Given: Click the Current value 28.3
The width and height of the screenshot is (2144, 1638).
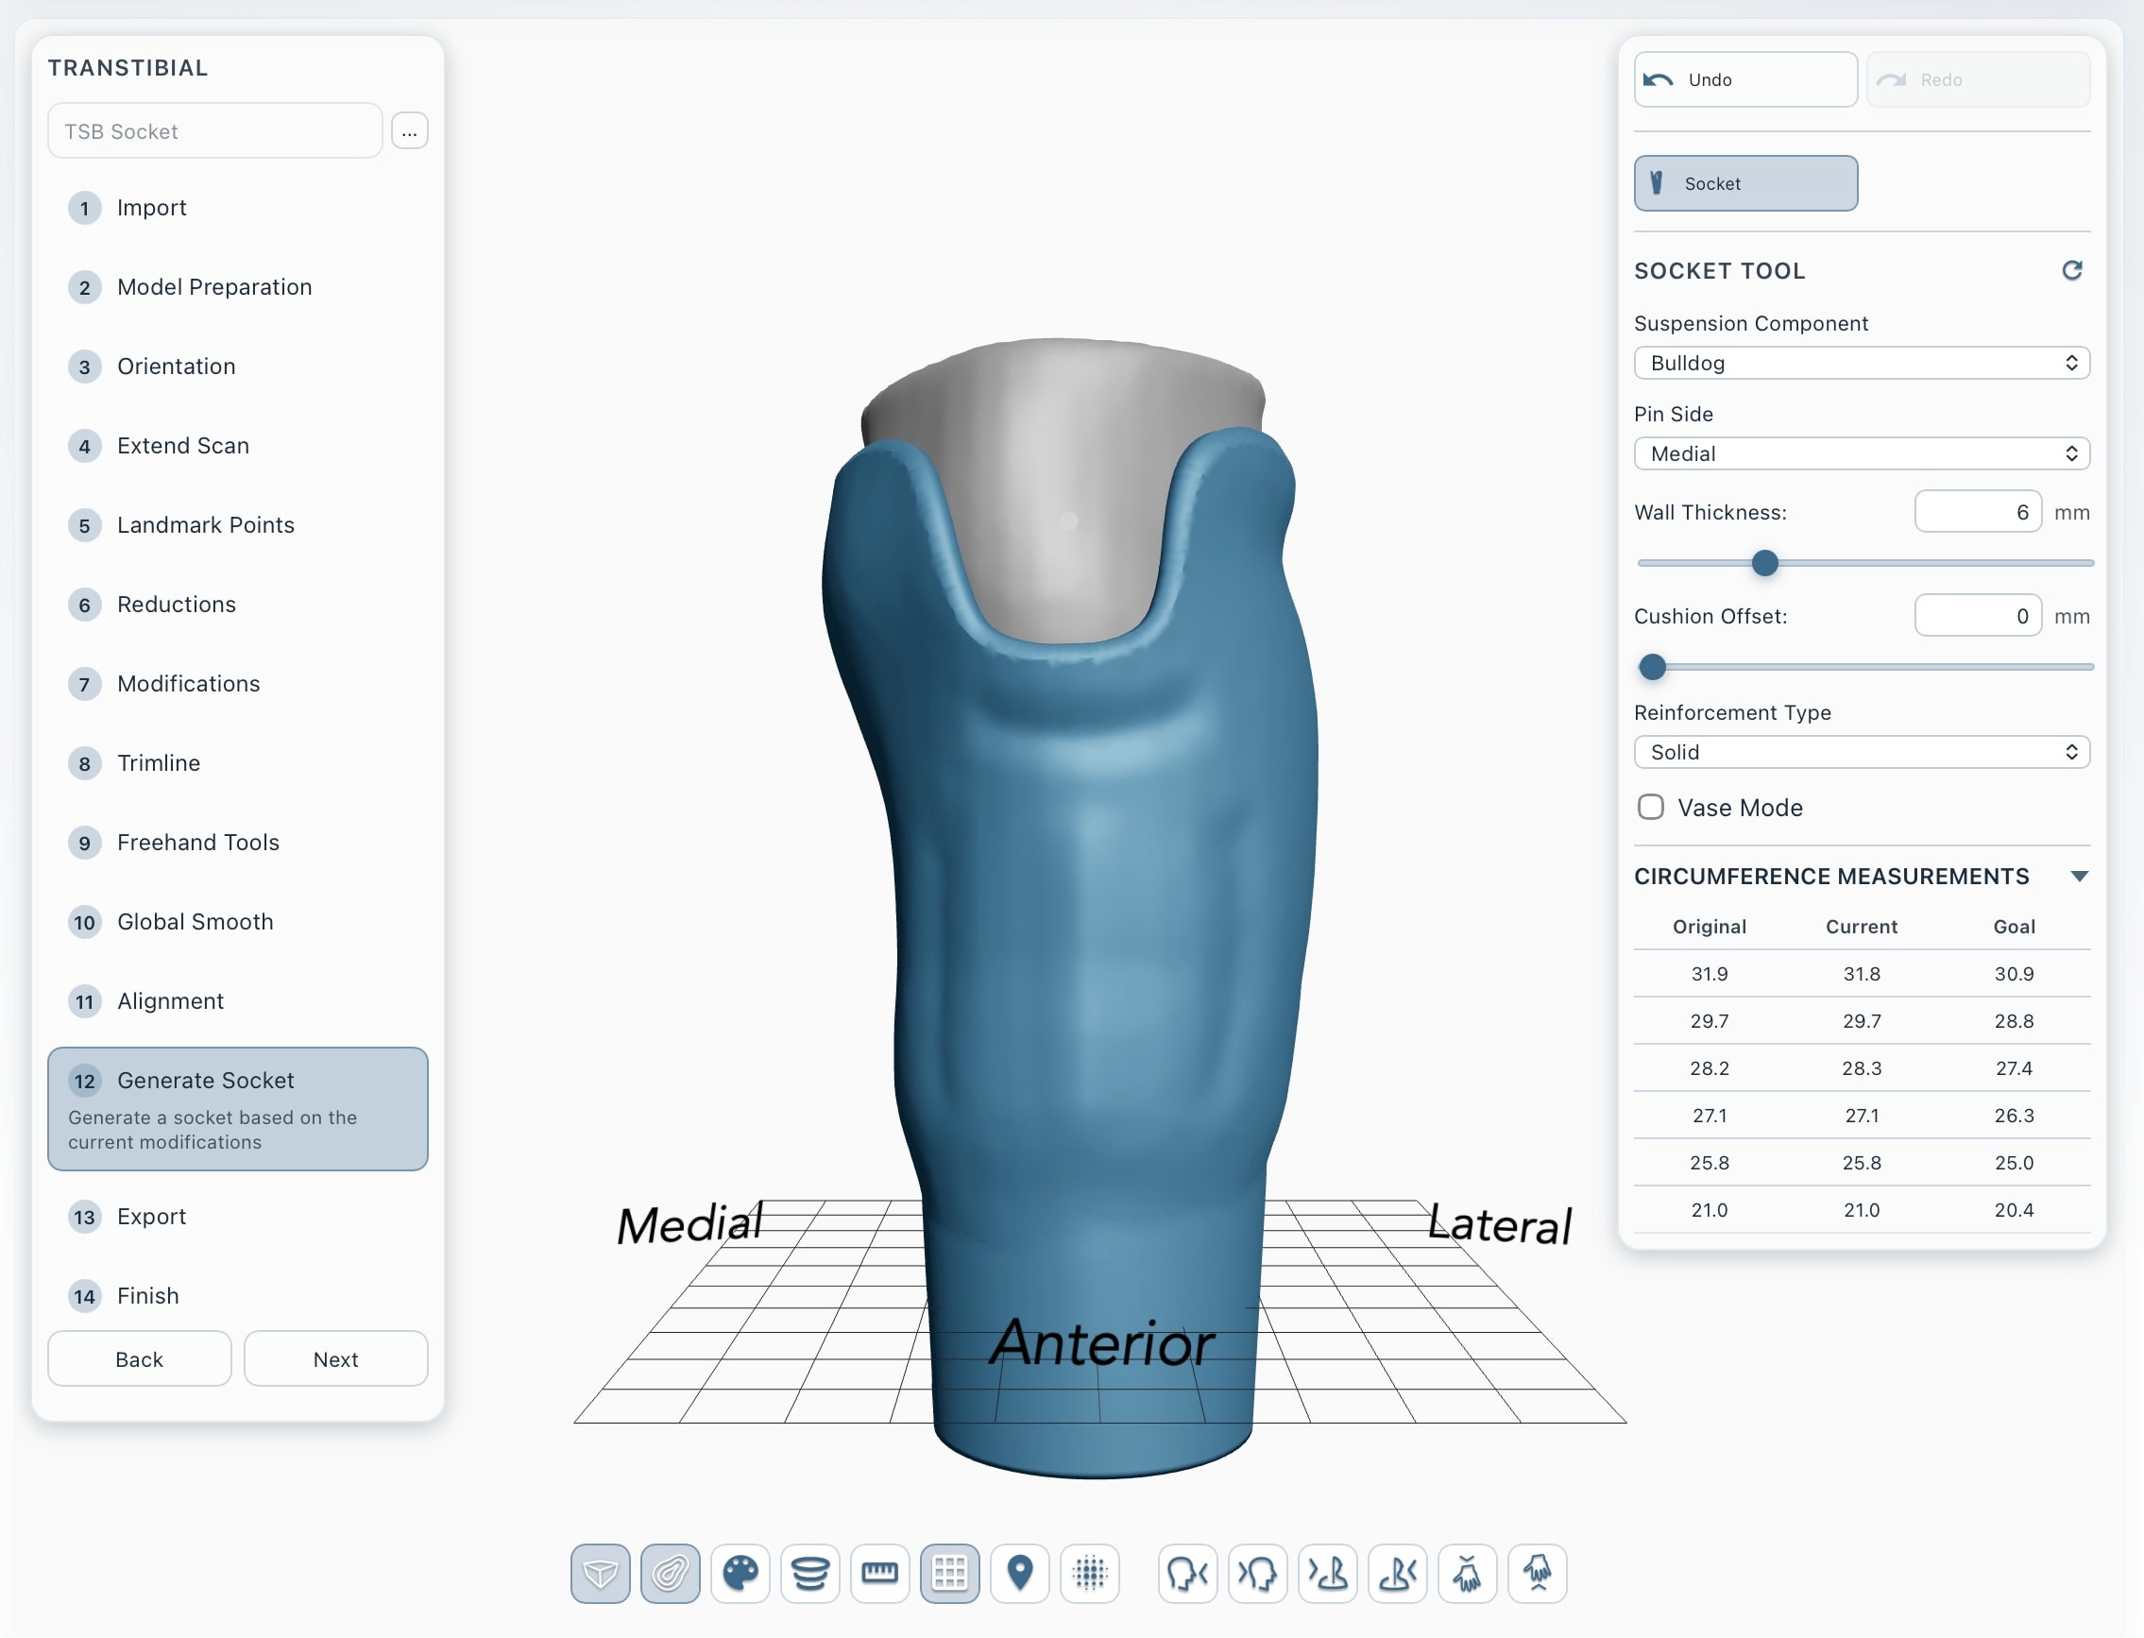Looking at the screenshot, I should pyautogui.click(x=1862, y=1068).
